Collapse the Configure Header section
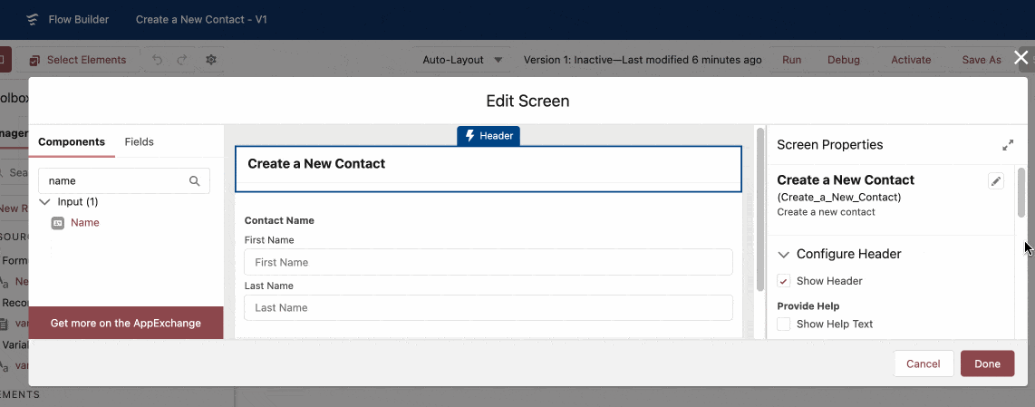1035x407 pixels. (x=784, y=254)
